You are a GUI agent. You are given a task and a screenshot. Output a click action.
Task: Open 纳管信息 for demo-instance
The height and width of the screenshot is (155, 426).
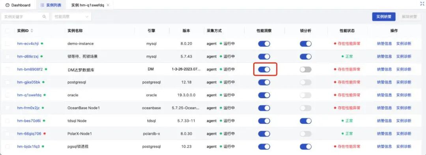[385, 43]
